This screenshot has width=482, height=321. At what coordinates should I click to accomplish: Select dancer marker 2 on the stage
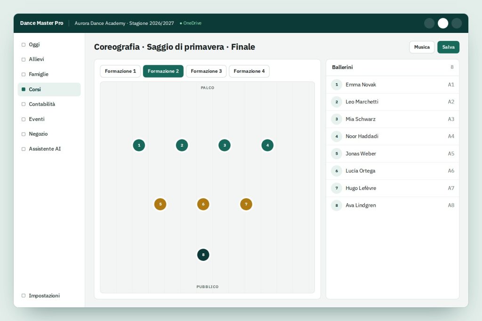pyautogui.click(x=182, y=145)
